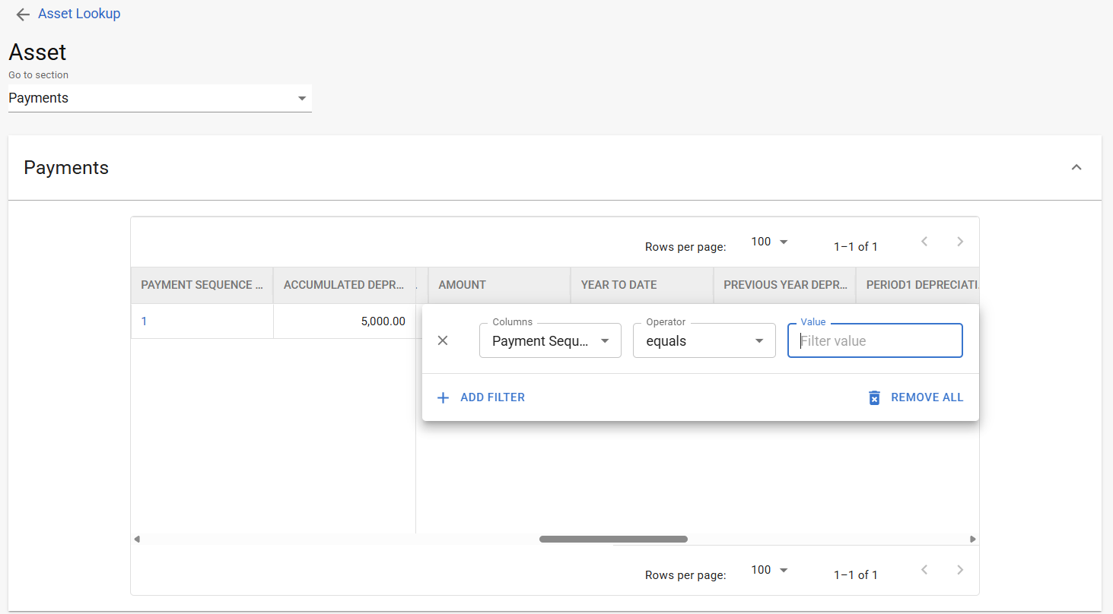Screen dimensions: 1113x614
Task: Go to next page in bottom pagination
Action: [x=959, y=570]
